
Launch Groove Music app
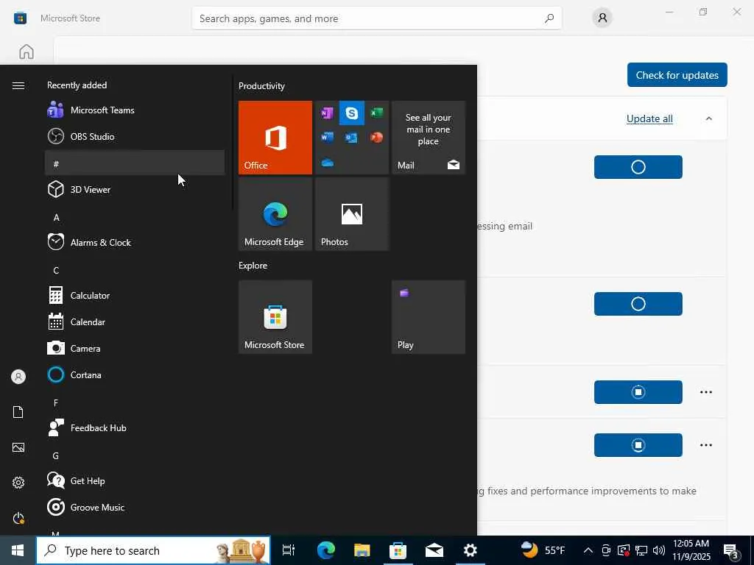pyautogui.click(x=135, y=507)
